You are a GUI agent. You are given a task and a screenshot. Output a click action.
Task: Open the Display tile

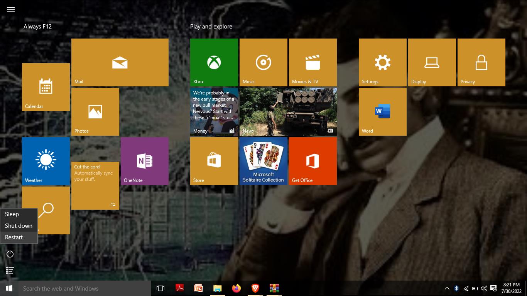coord(432,62)
